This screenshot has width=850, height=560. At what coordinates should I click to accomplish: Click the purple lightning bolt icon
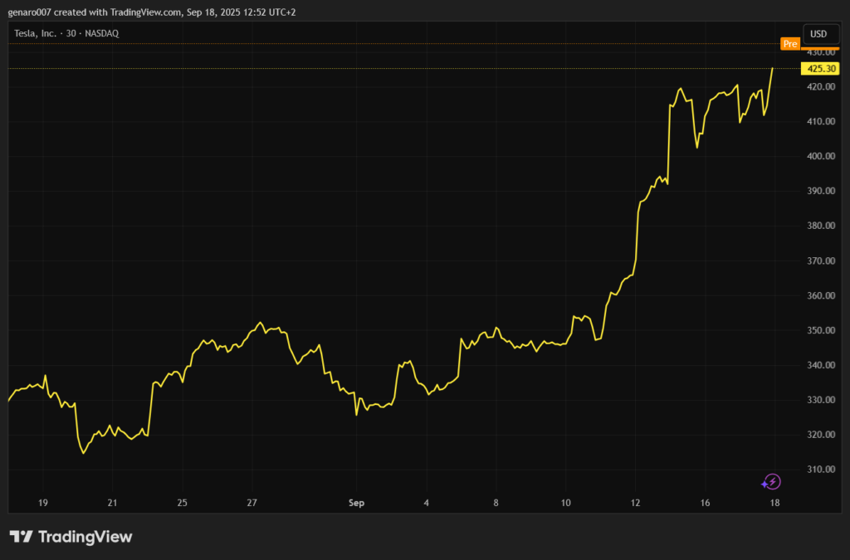(x=772, y=482)
